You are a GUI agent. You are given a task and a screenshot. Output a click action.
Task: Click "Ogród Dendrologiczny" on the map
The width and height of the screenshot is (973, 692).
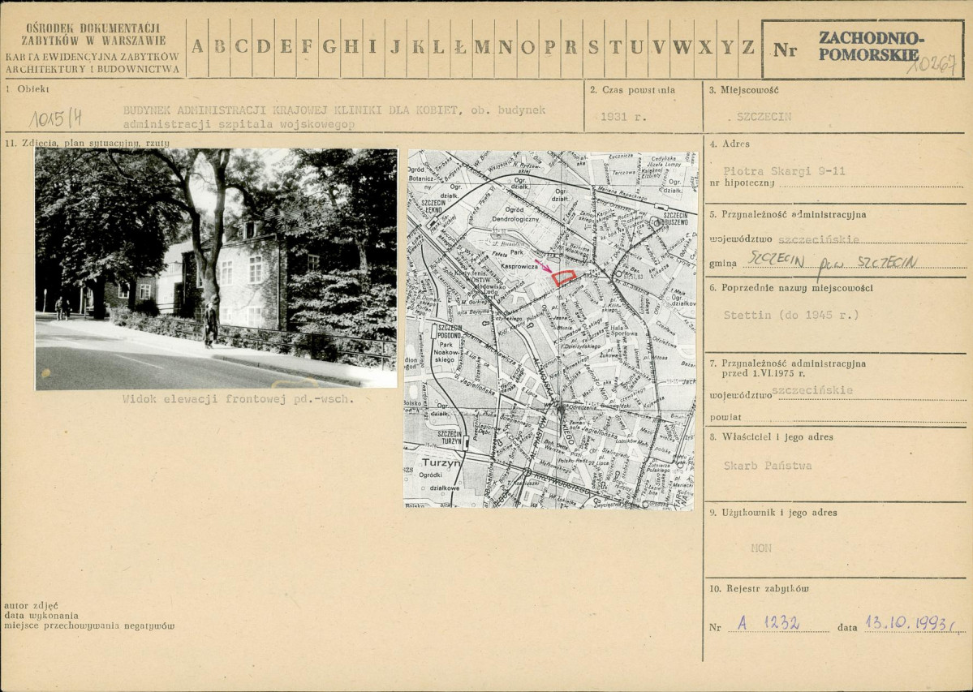(516, 214)
